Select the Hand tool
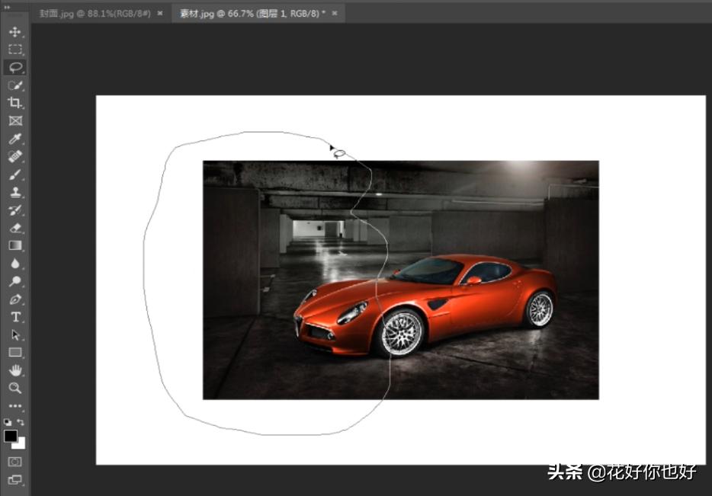The image size is (712, 496). click(14, 370)
